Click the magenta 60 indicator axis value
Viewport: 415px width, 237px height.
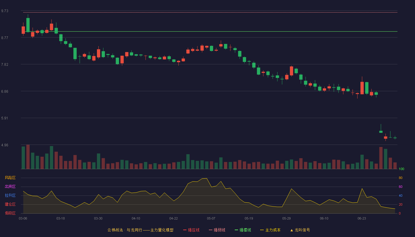(x=400, y=187)
